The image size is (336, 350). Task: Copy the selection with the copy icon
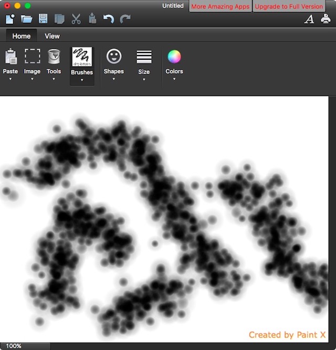(59, 19)
